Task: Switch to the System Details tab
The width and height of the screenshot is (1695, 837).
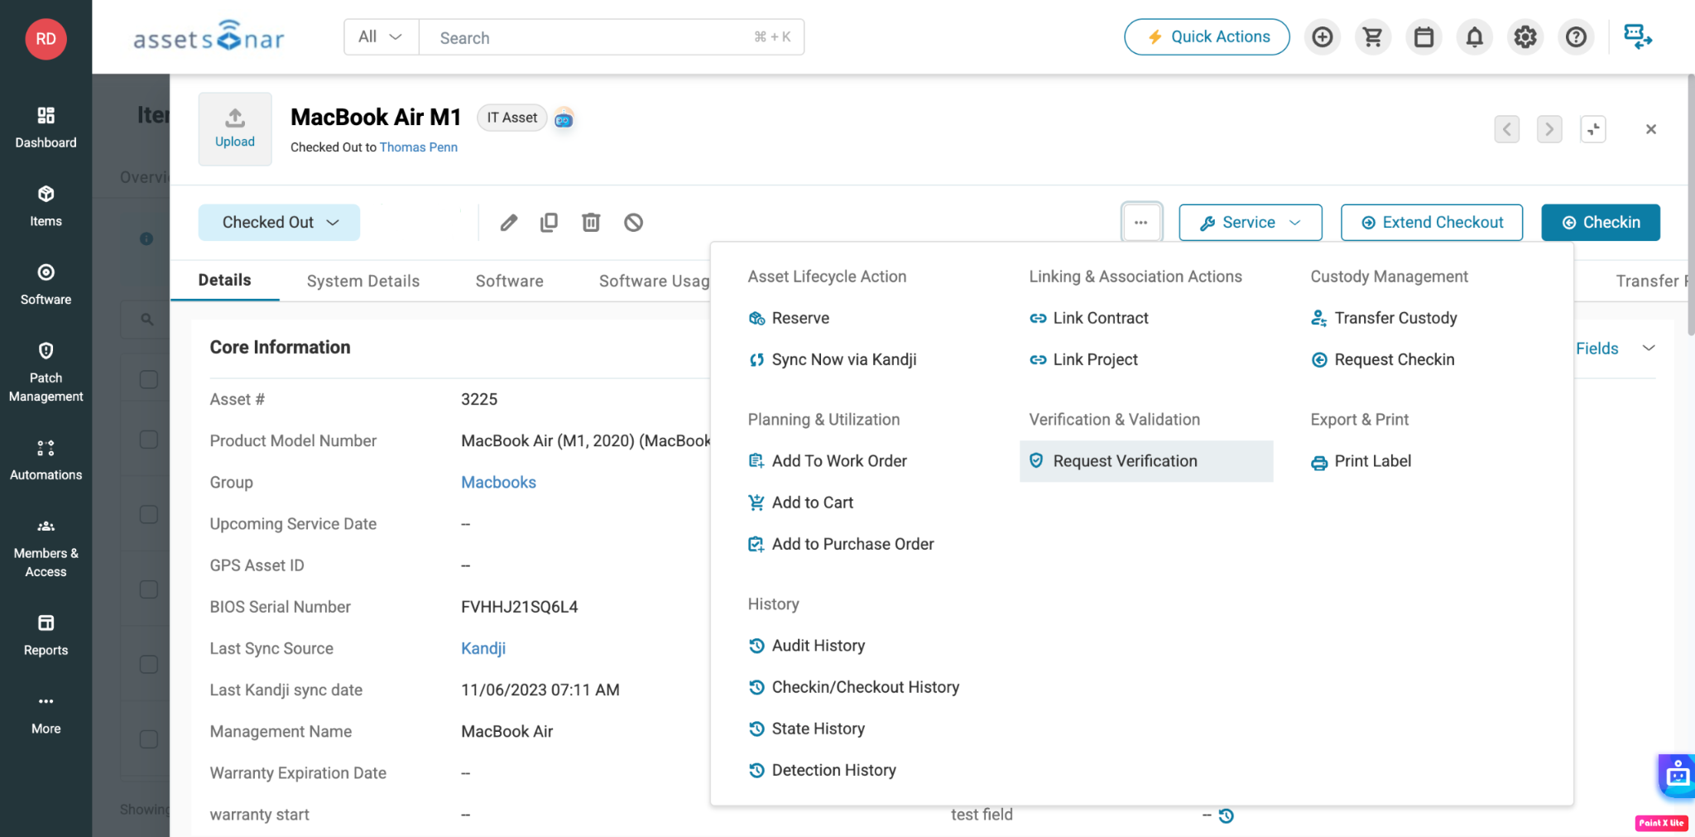Action: (363, 281)
